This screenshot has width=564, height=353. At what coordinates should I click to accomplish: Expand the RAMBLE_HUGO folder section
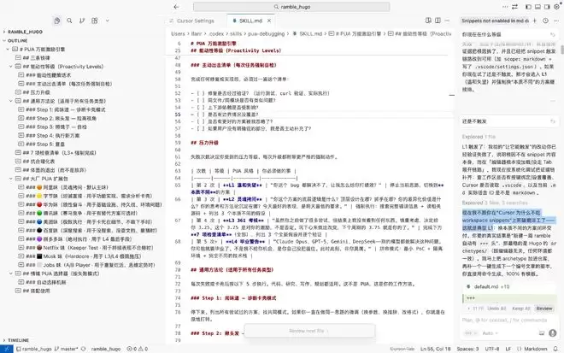(26, 31)
